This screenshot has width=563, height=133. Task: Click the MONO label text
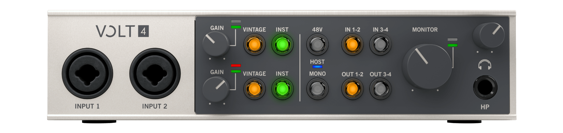(317, 74)
